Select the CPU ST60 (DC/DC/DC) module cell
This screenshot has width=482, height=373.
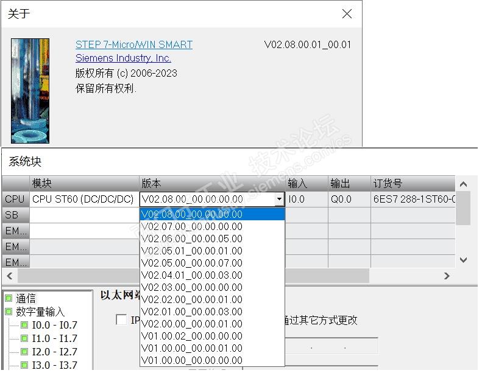[x=84, y=199]
